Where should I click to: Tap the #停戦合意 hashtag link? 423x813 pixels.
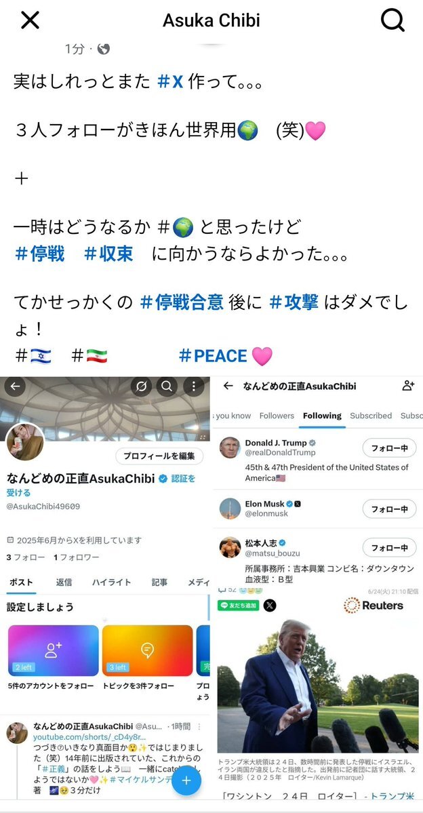pos(182,302)
